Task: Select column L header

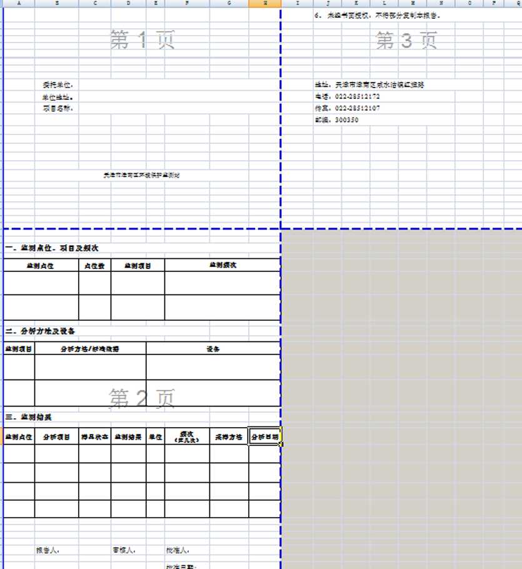Action: coord(384,3)
